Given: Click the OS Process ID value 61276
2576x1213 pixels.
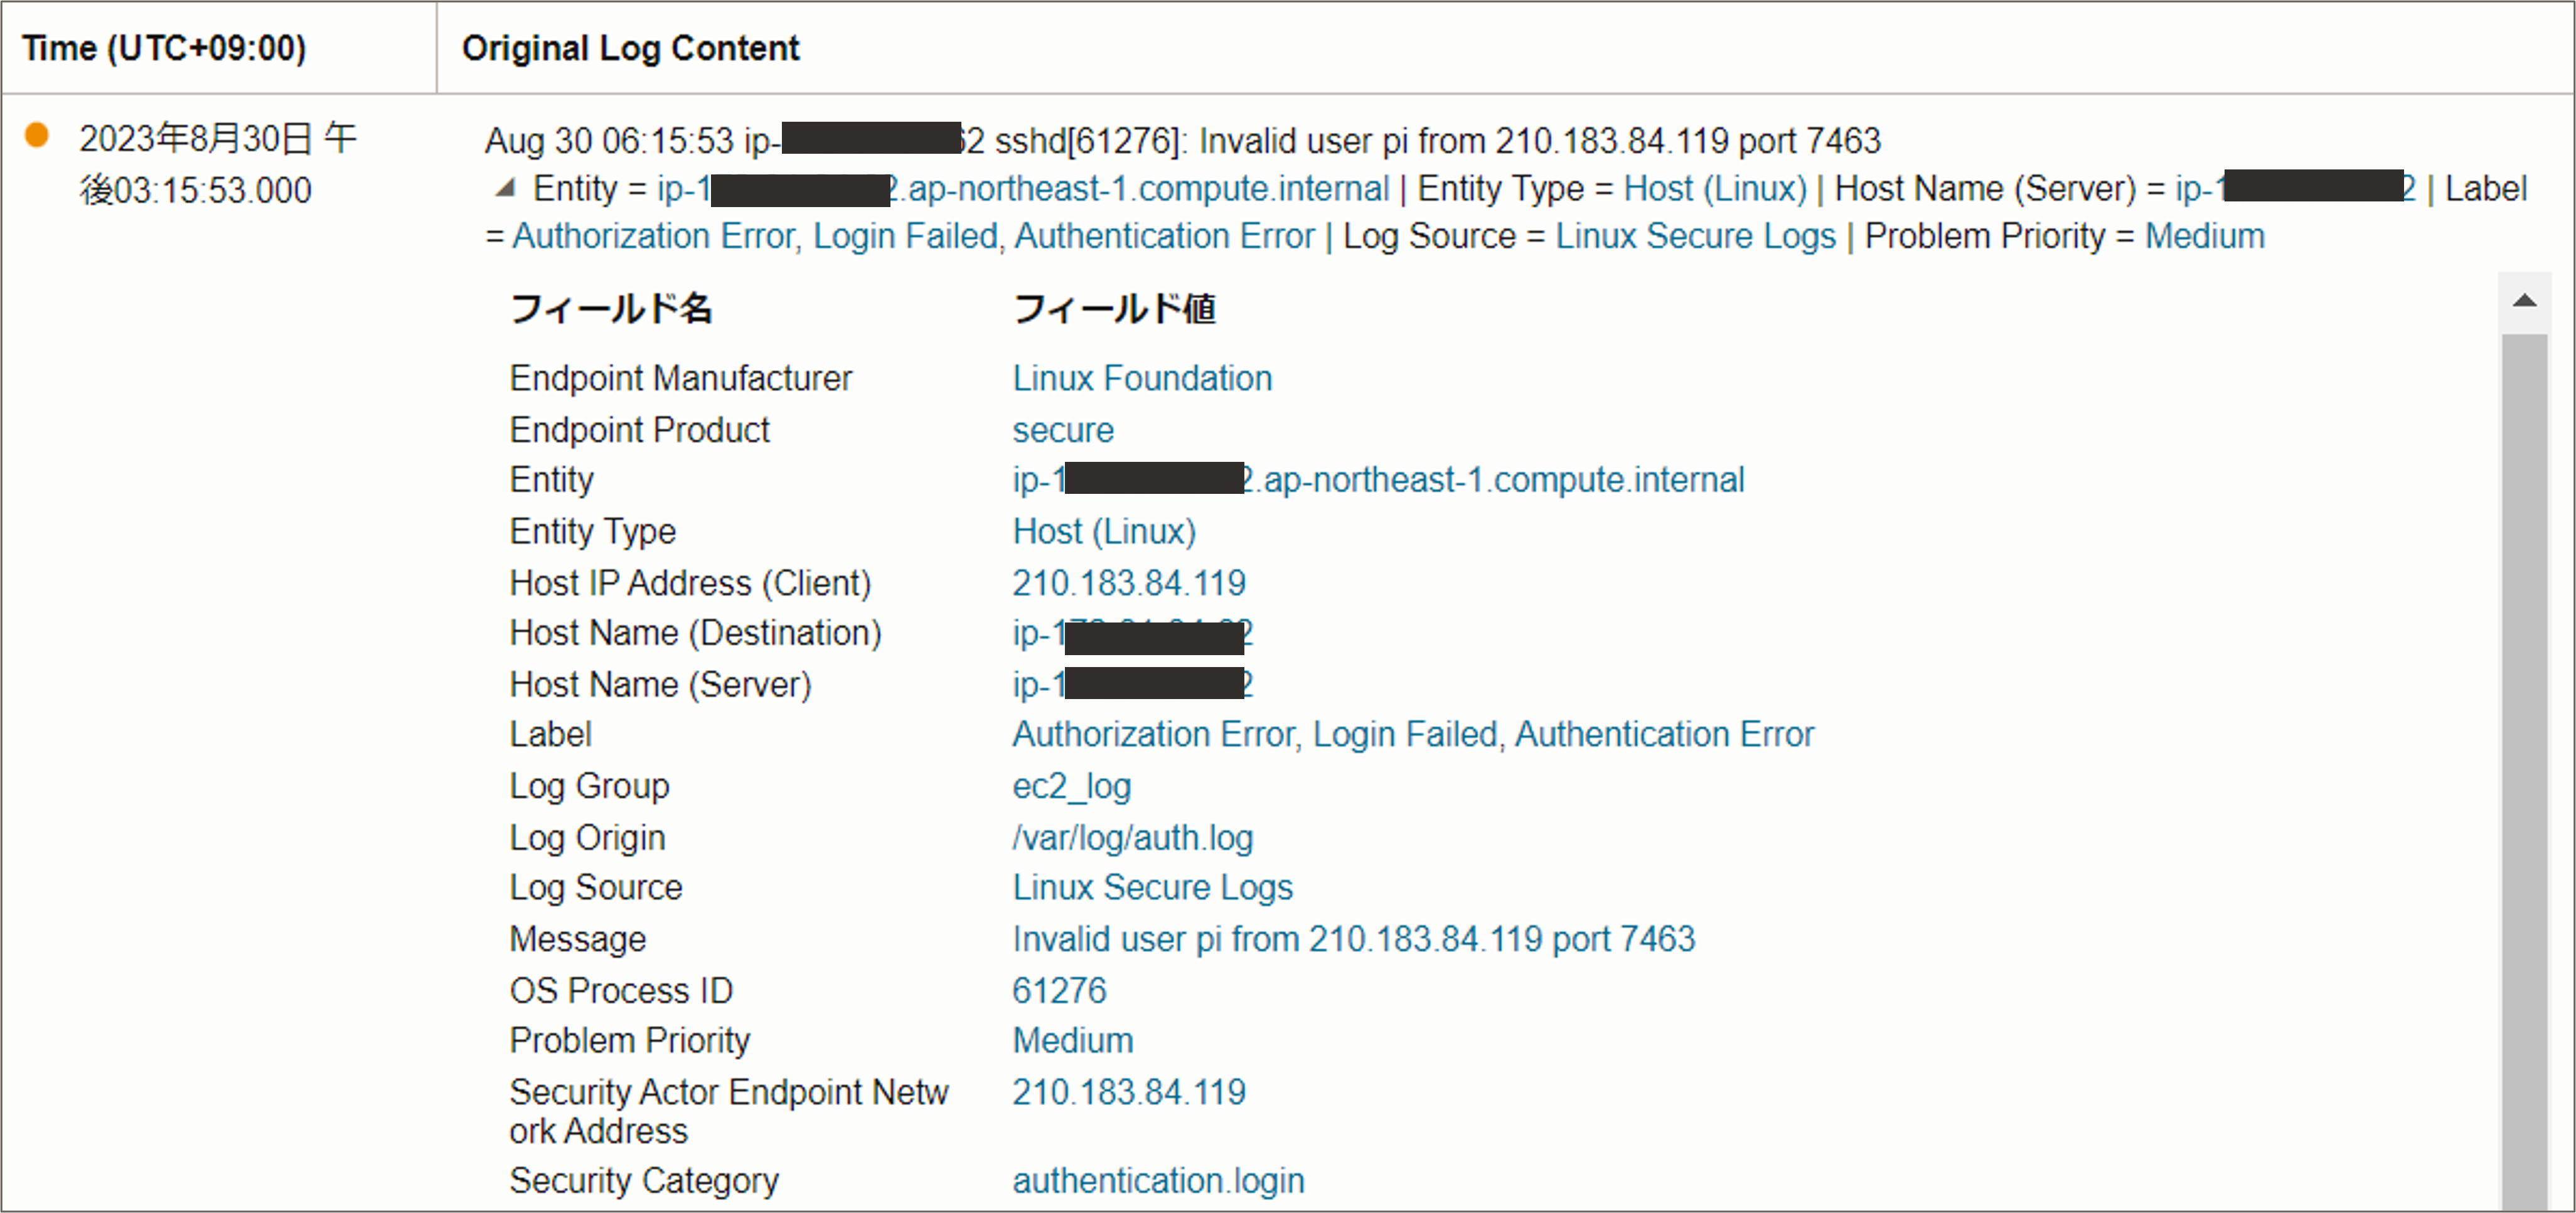Looking at the screenshot, I should (x=1058, y=990).
